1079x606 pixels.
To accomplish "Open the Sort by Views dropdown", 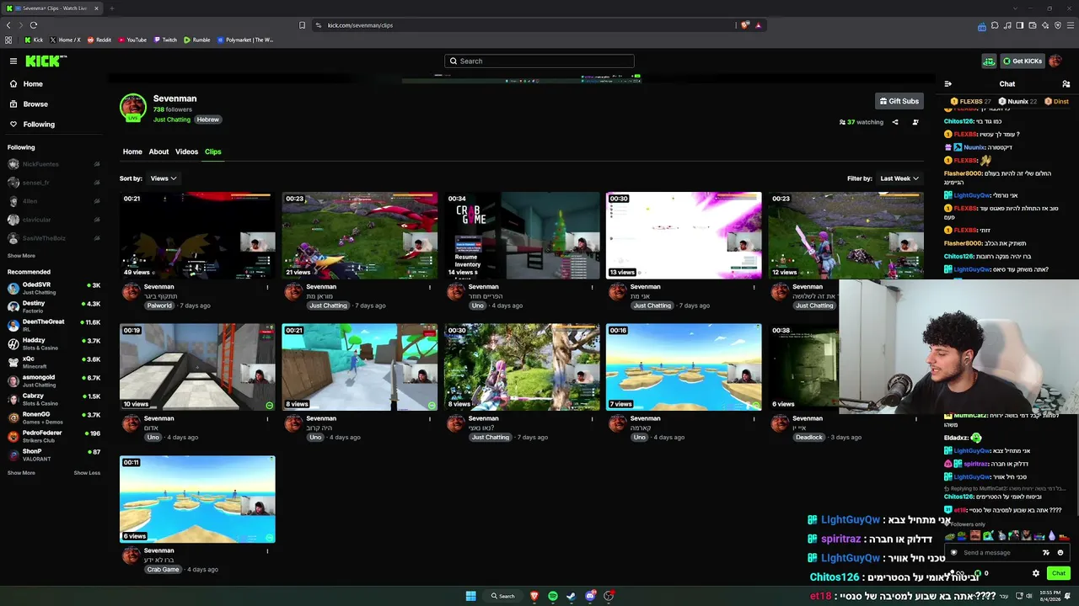I will pos(163,178).
